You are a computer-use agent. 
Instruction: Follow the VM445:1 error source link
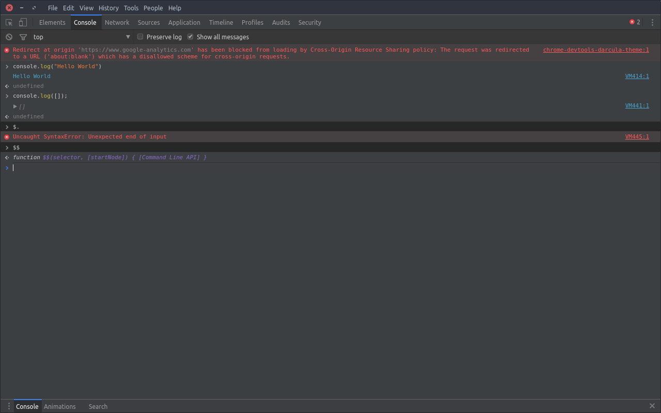click(x=637, y=137)
